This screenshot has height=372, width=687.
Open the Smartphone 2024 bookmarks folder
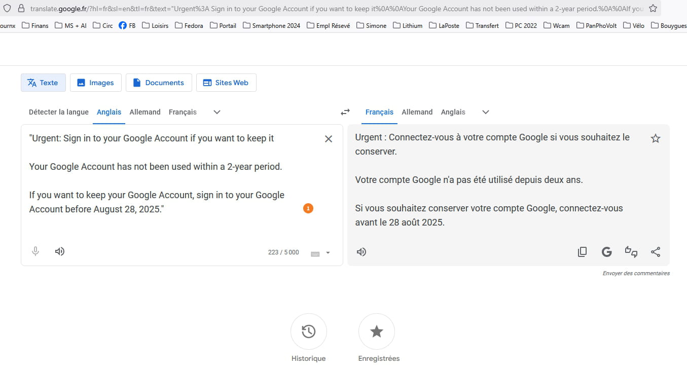[x=272, y=25]
